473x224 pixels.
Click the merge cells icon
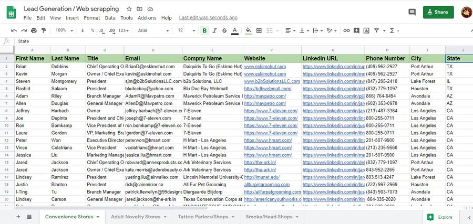270,30
